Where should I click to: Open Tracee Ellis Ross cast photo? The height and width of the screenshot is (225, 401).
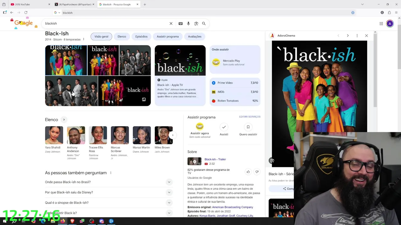(98, 135)
